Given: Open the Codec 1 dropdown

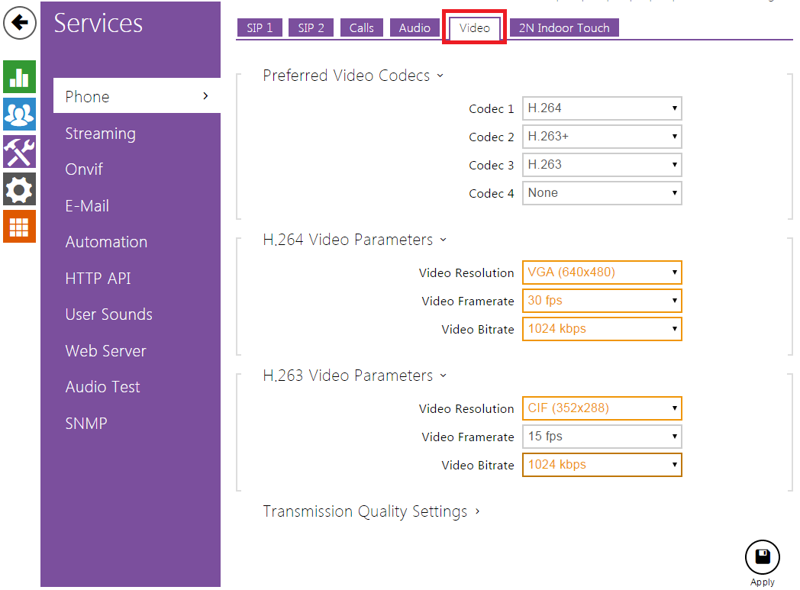Looking at the screenshot, I should [x=602, y=108].
